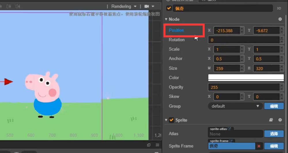
Task: Decrease Skew Y with down stepper arrow
Action: point(282,98)
